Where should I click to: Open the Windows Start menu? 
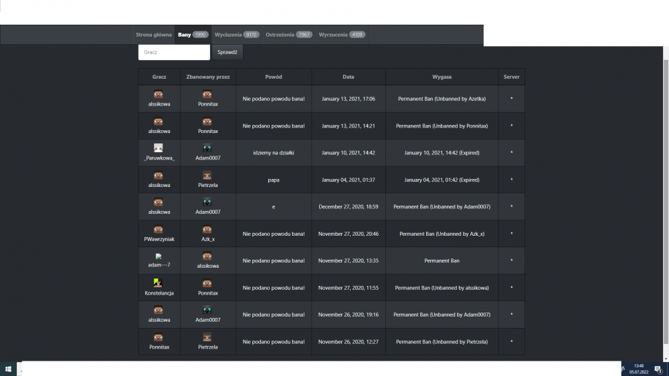[x=9, y=369]
